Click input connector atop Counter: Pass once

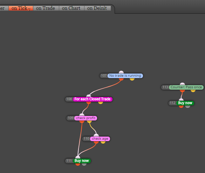click(182, 84)
